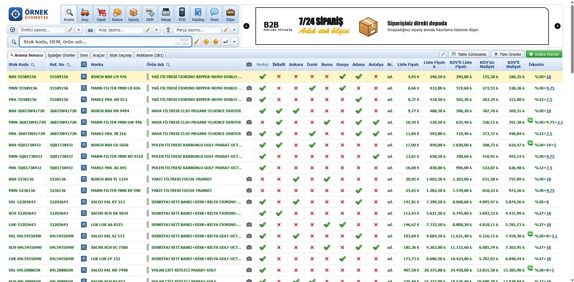Viewport: 574px width, 282px height.
Task: Click the ÖRNEK OTOMOTİV logo
Action: point(29,14)
